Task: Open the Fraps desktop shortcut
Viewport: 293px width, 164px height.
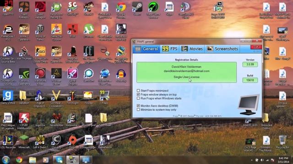Action: click(105, 97)
